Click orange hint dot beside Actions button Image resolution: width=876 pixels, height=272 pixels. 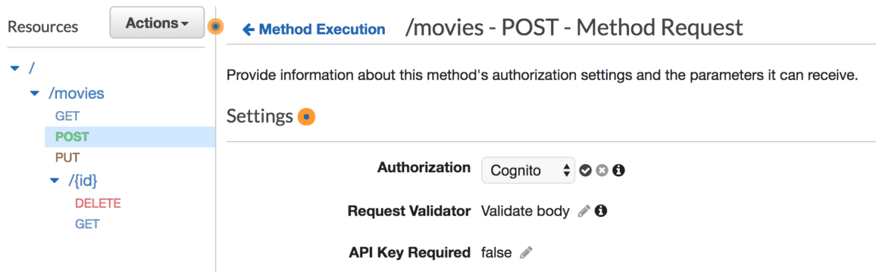[215, 26]
